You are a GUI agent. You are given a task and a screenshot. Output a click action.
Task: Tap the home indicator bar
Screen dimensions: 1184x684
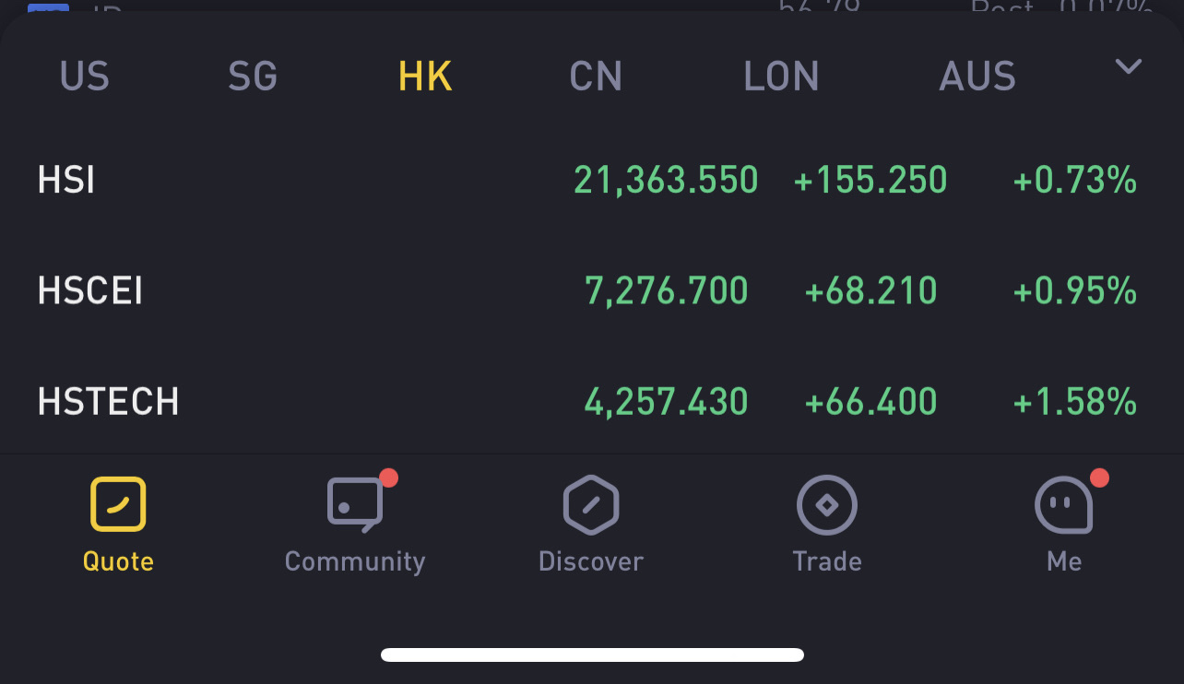pyautogui.click(x=592, y=655)
